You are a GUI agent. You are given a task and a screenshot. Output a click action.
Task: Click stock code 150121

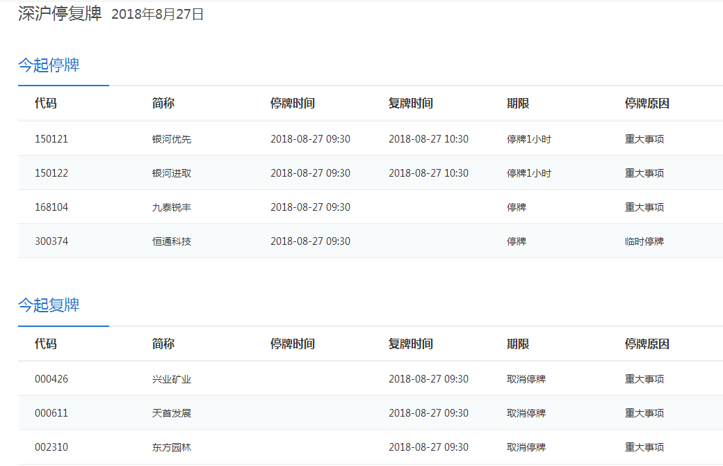pos(51,139)
